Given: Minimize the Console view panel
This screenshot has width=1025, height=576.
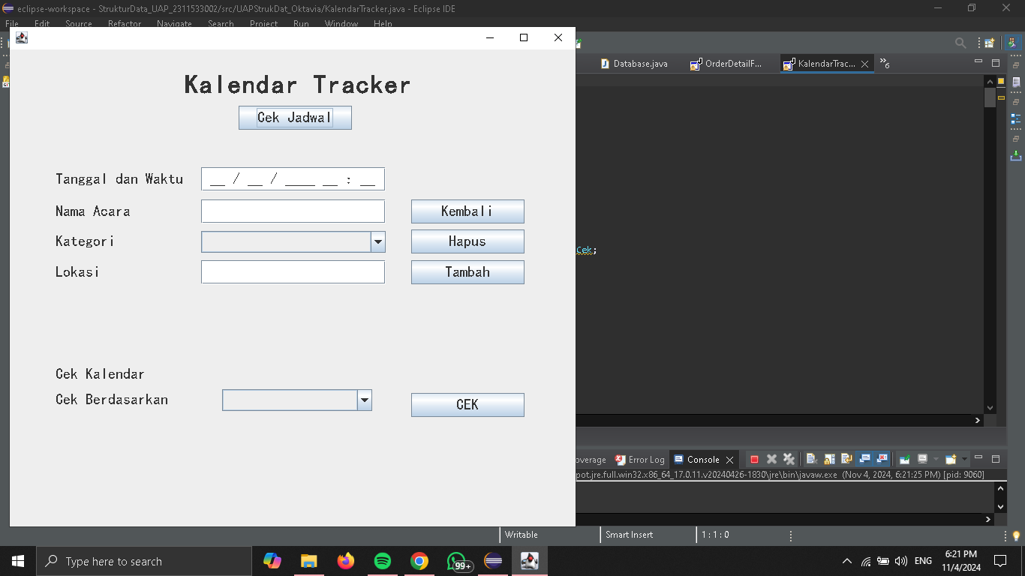Looking at the screenshot, I should [978, 457].
